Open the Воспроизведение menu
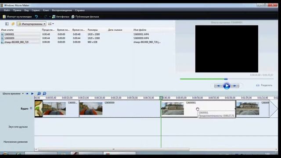This screenshot has width=281, height=158. tap(62, 10)
